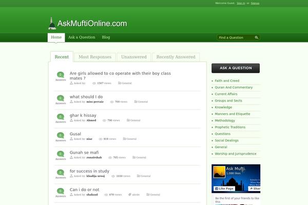Open the Blog navigation item
Viewport: 308px width, 205px height.
(x=106, y=37)
